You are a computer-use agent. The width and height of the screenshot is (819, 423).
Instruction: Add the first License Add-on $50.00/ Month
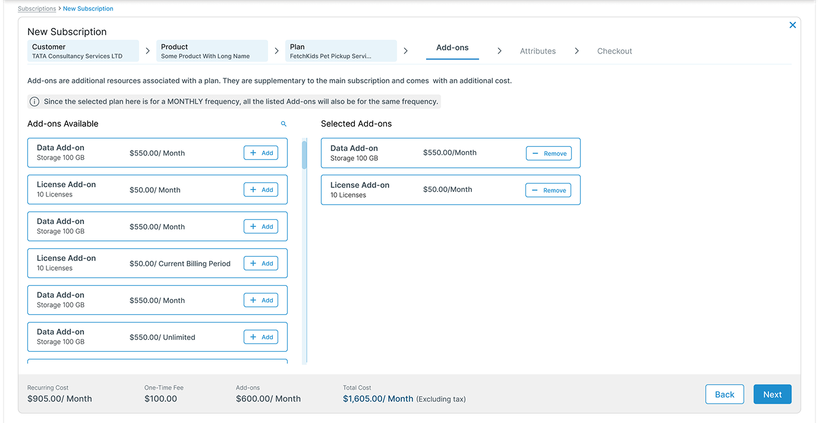(261, 190)
